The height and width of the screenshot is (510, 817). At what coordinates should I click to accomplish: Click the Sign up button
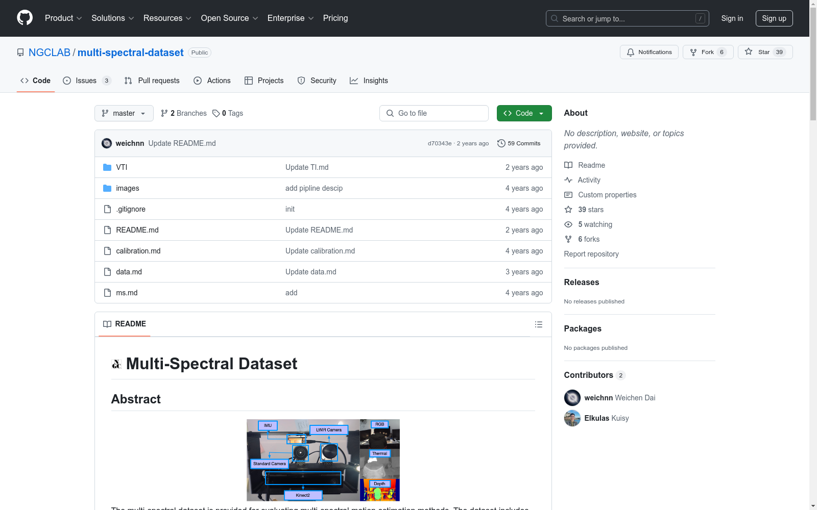(774, 18)
